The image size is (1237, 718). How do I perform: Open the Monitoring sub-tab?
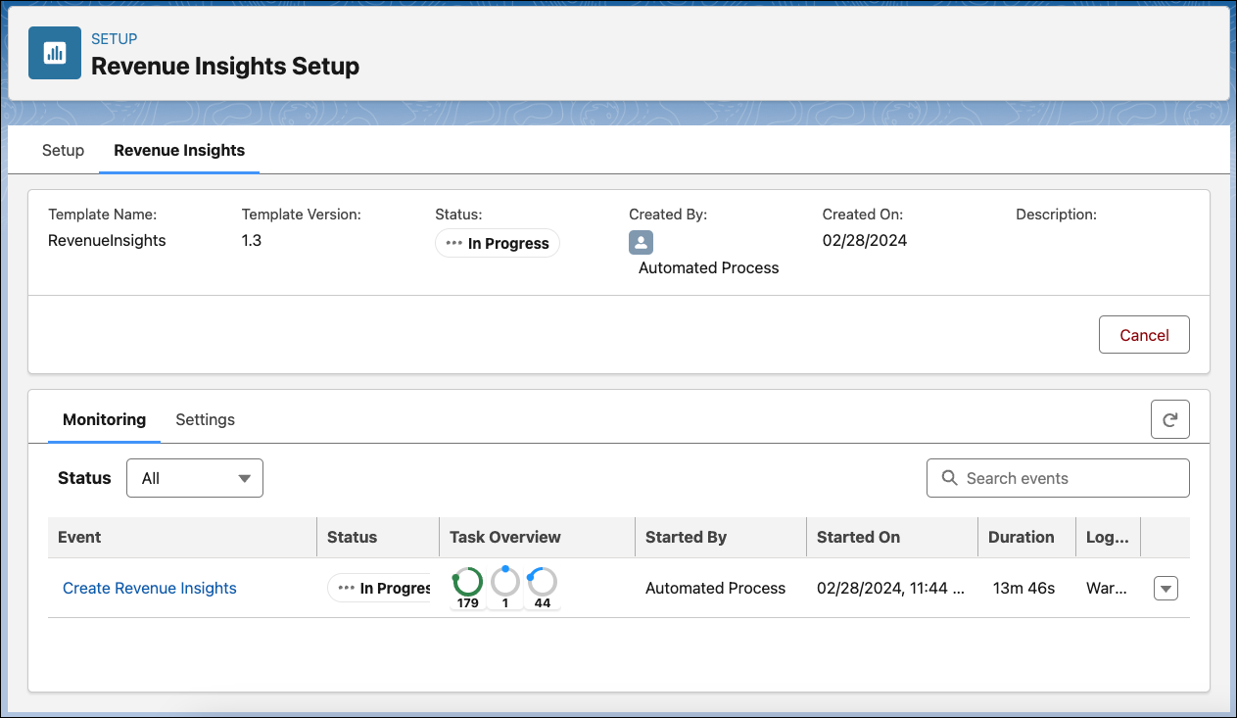click(x=104, y=419)
